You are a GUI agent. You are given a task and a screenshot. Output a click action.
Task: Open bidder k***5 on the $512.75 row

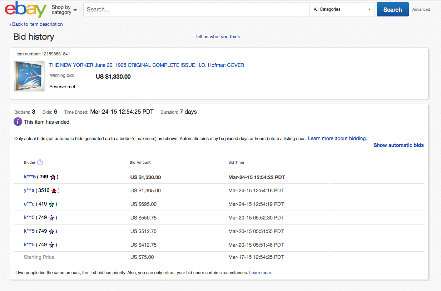coord(29,231)
